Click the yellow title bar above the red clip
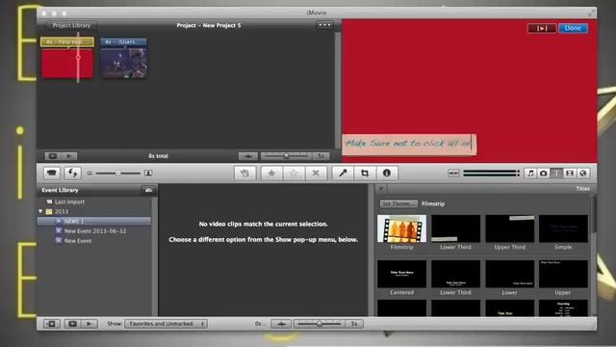 [x=67, y=41]
